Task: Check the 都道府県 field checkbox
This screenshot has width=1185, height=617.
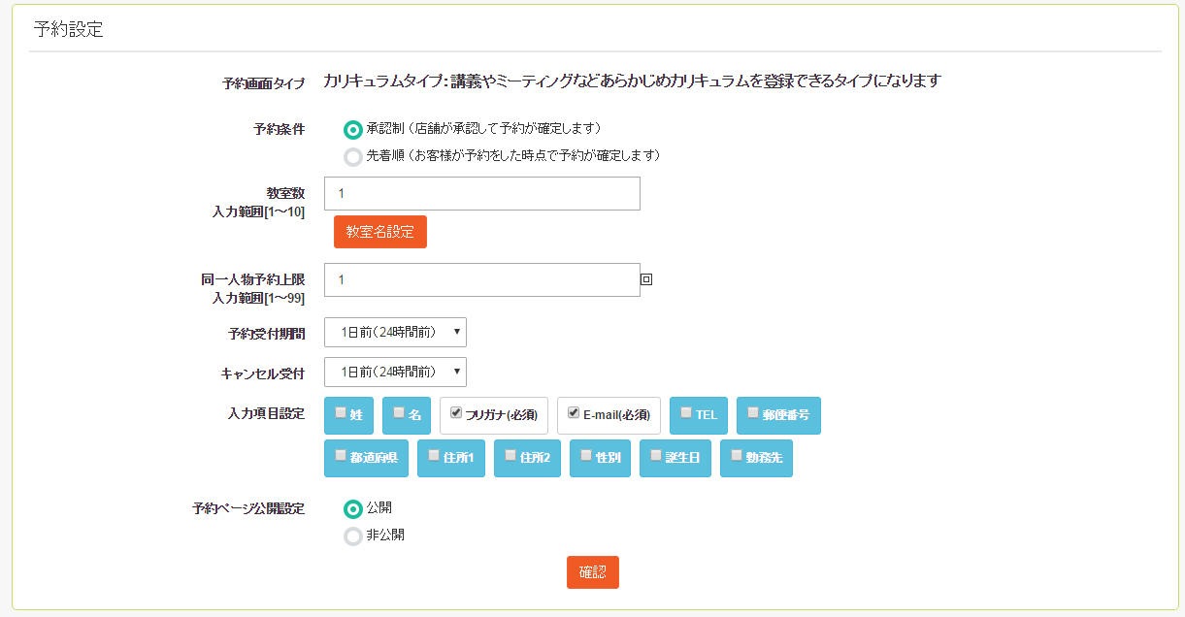Action: [x=341, y=455]
